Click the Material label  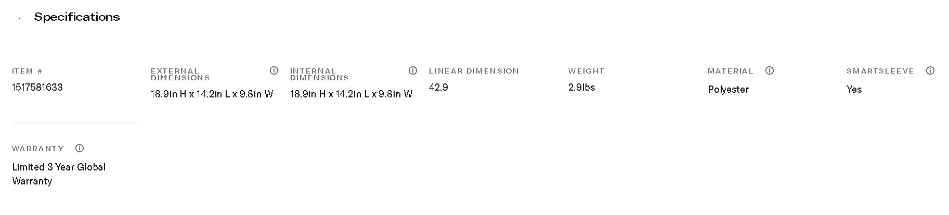(730, 71)
